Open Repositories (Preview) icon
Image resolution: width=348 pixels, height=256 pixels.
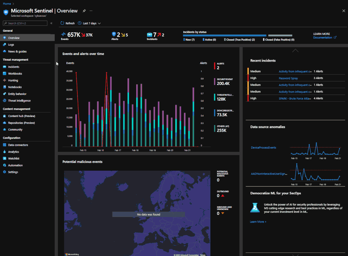click(x=5, y=123)
